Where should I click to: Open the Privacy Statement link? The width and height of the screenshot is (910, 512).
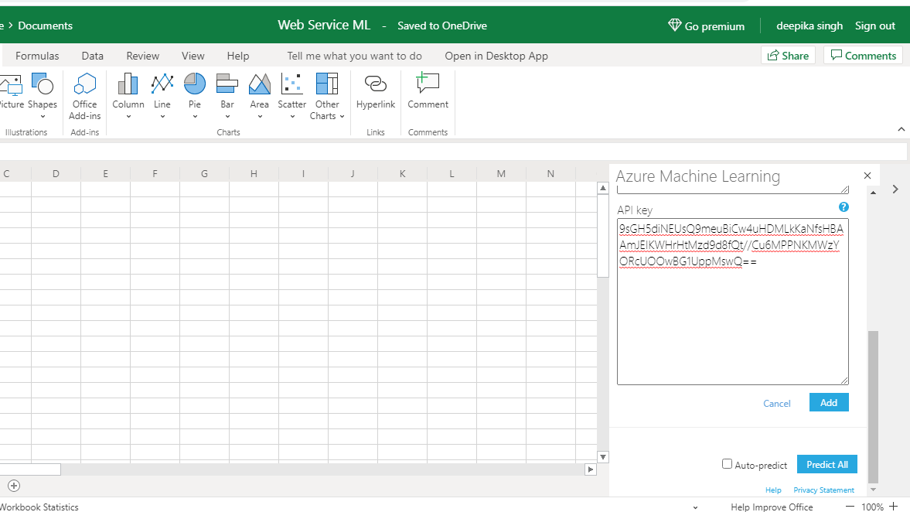pyautogui.click(x=823, y=490)
